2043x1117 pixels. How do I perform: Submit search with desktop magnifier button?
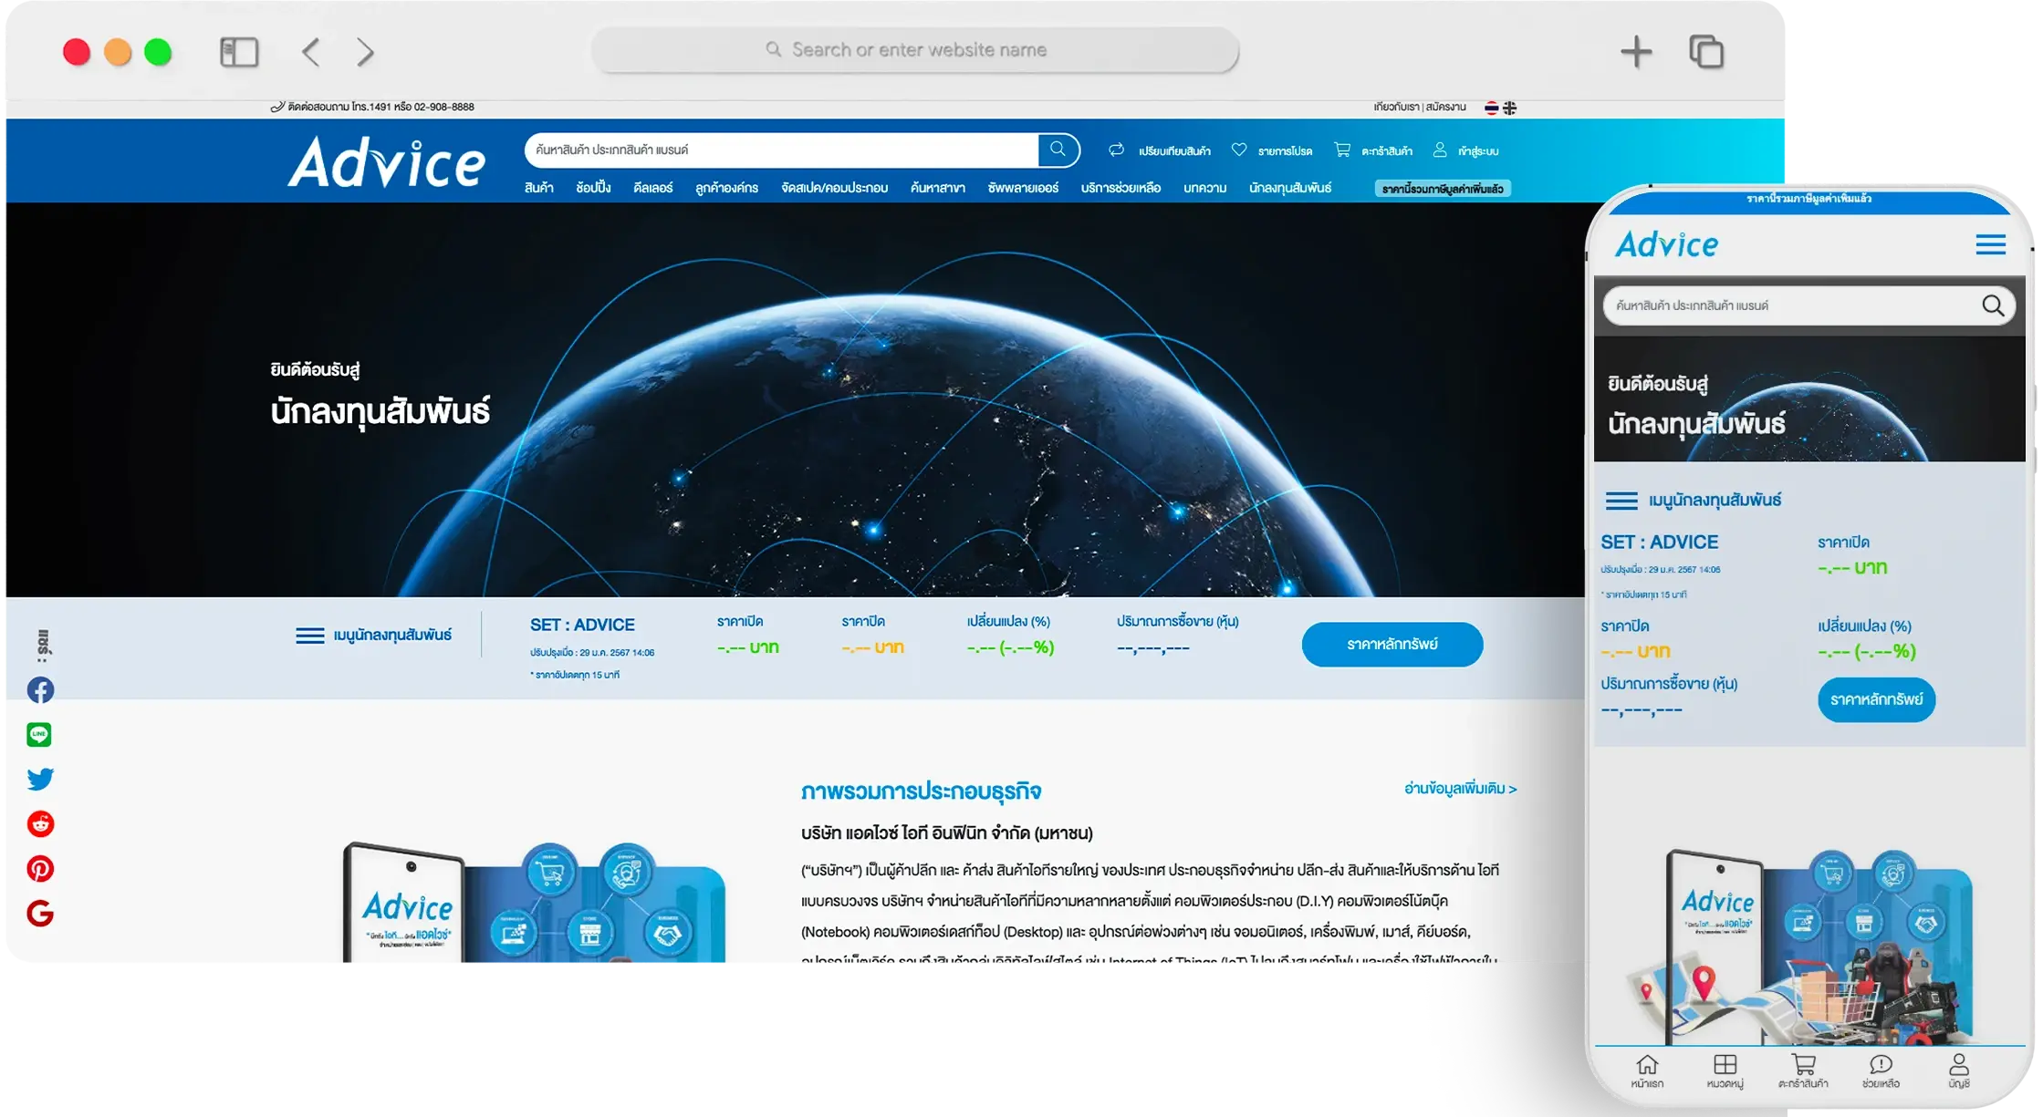click(x=1058, y=150)
